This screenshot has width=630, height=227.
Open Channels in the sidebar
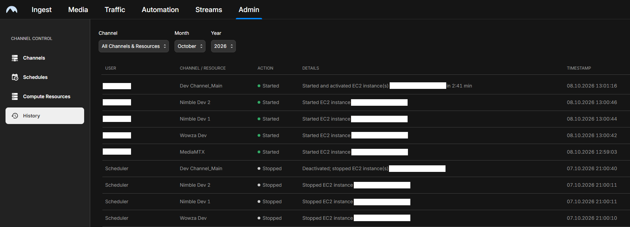coord(45,58)
